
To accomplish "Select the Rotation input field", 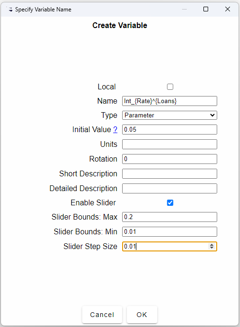I will [x=170, y=159].
